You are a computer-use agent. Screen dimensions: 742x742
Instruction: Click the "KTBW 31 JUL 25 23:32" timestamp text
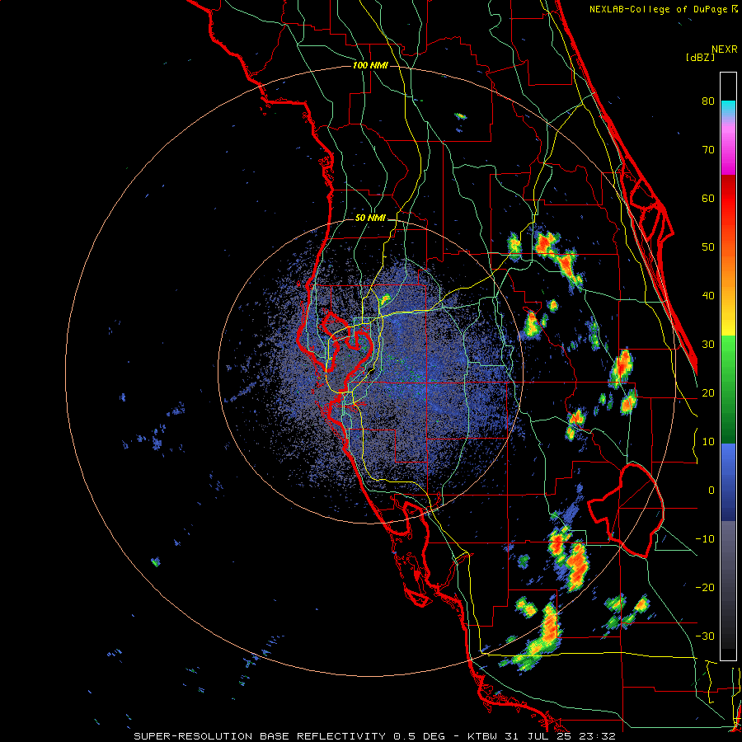click(x=542, y=736)
